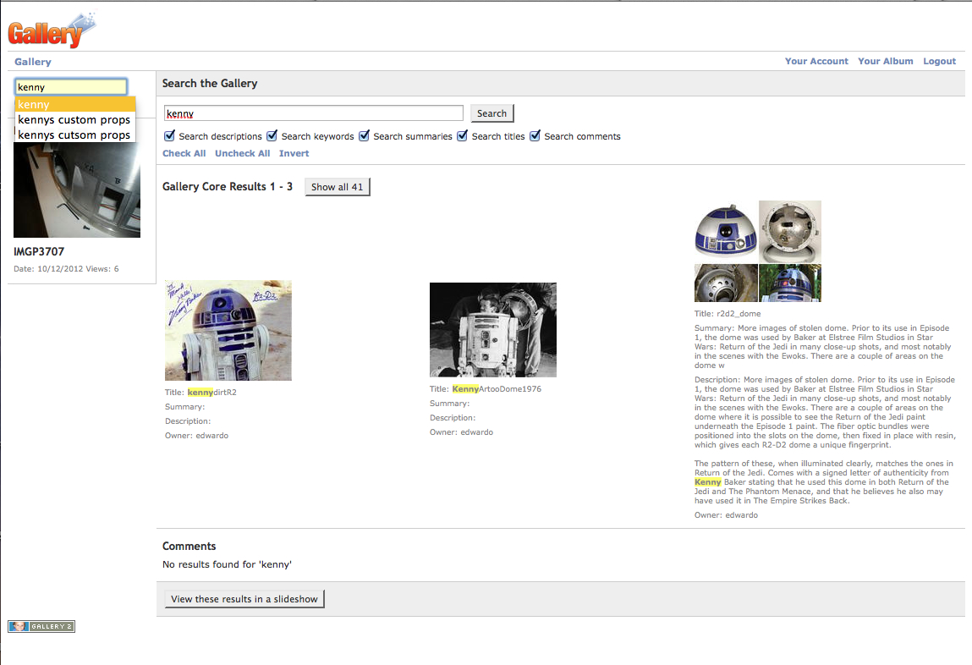972x665 pixels.
Task: Open the kennydirtR2 signed R2-D2 thumbnail
Action: pyautogui.click(x=228, y=330)
